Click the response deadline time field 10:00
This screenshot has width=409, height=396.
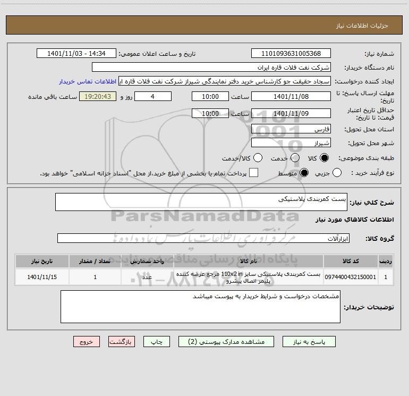(210, 97)
